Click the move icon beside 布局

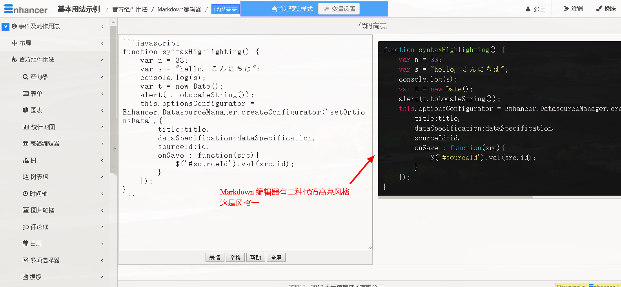15,43
